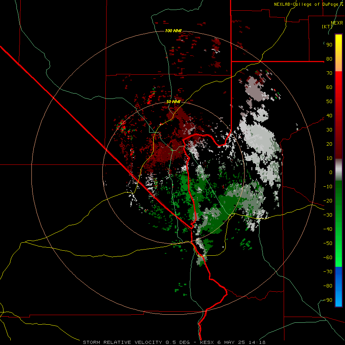Click the positive 20 value on the scale
Viewport: 345px width, 345px height.
[x=329, y=144]
